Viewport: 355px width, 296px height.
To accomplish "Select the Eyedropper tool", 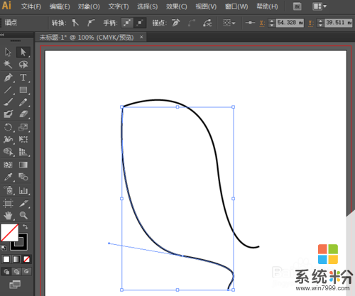I will coord(8,177).
